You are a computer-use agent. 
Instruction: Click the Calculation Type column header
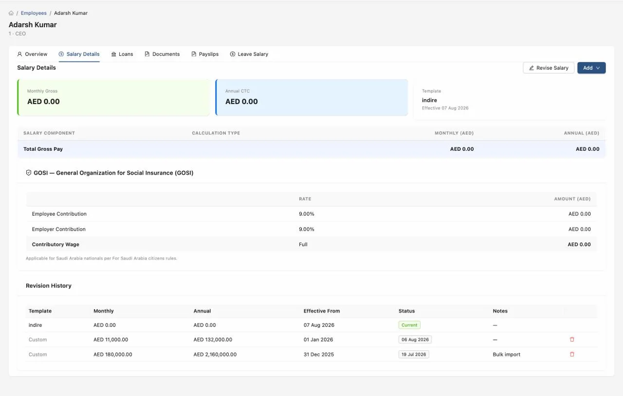click(216, 133)
